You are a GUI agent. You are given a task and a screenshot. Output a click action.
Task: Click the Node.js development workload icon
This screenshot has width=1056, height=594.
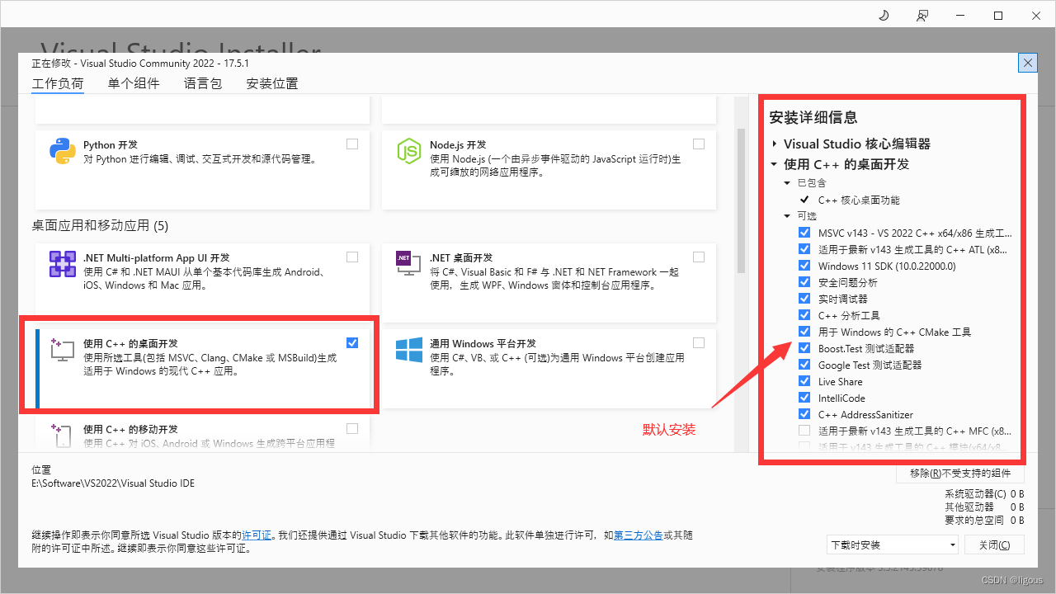[409, 151]
